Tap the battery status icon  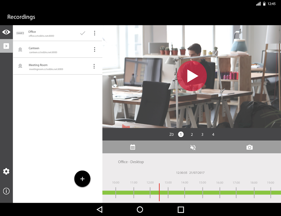point(264,4)
